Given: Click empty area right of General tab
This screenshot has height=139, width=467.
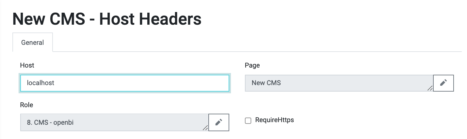Looking at the screenshot, I should pyautogui.click(x=257, y=43).
